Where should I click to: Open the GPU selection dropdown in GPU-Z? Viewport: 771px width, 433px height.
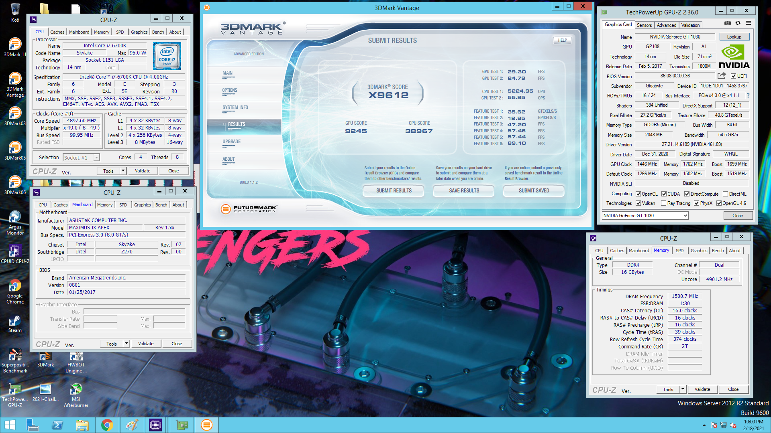pyautogui.click(x=645, y=216)
